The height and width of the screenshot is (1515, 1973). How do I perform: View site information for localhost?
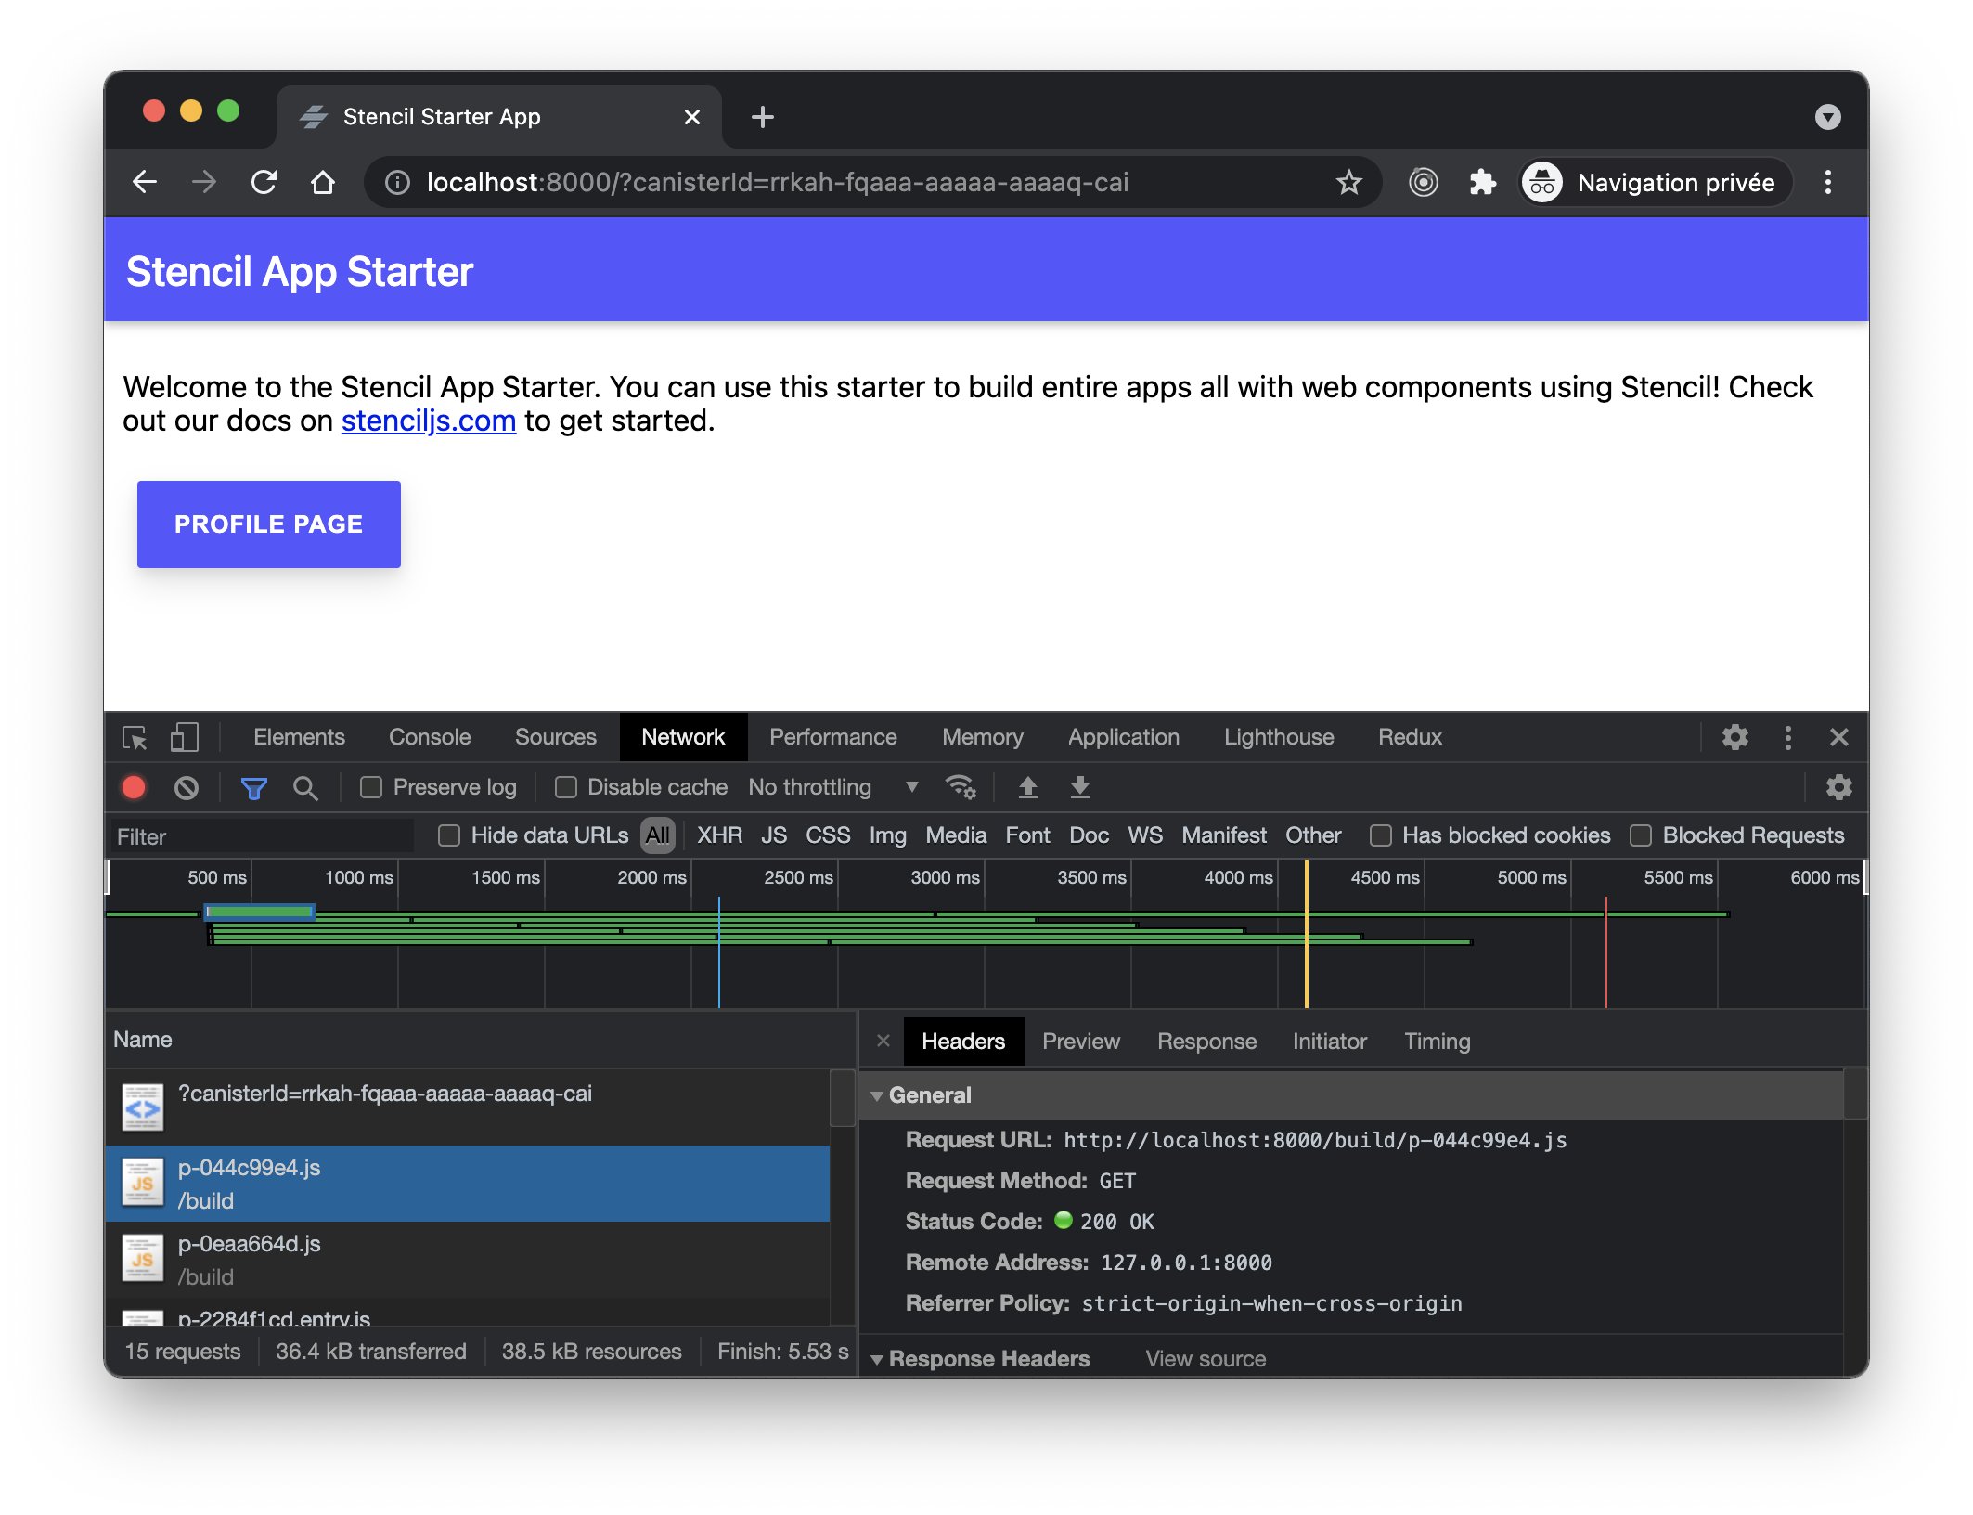coord(397,183)
